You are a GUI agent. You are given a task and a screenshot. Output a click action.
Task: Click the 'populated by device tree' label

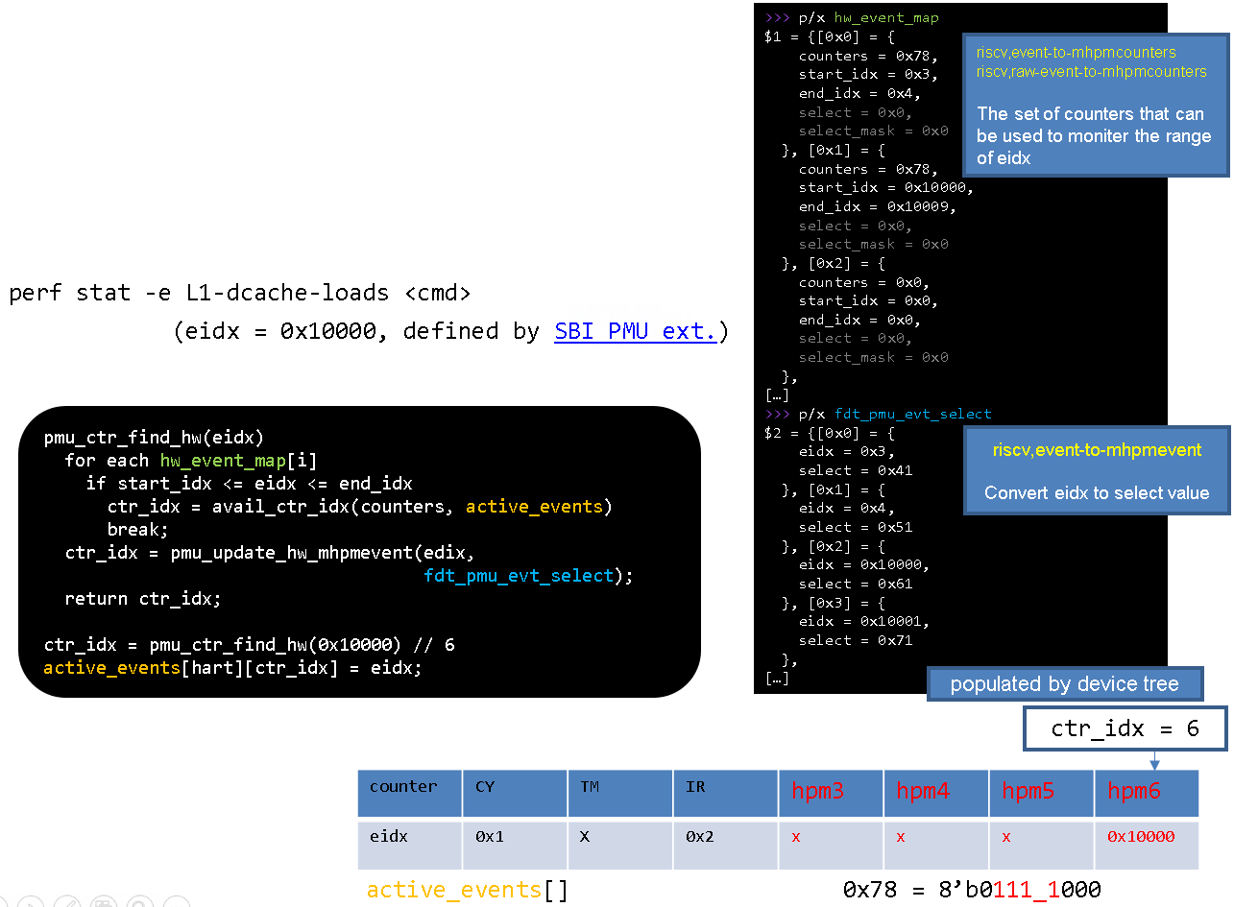1064,684
